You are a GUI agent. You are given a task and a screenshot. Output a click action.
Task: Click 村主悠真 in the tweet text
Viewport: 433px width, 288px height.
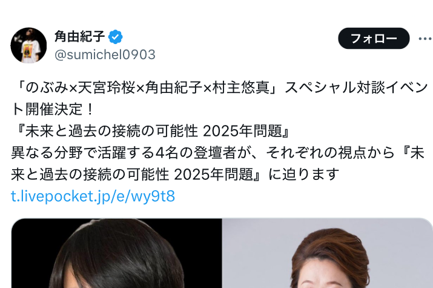click(241, 88)
